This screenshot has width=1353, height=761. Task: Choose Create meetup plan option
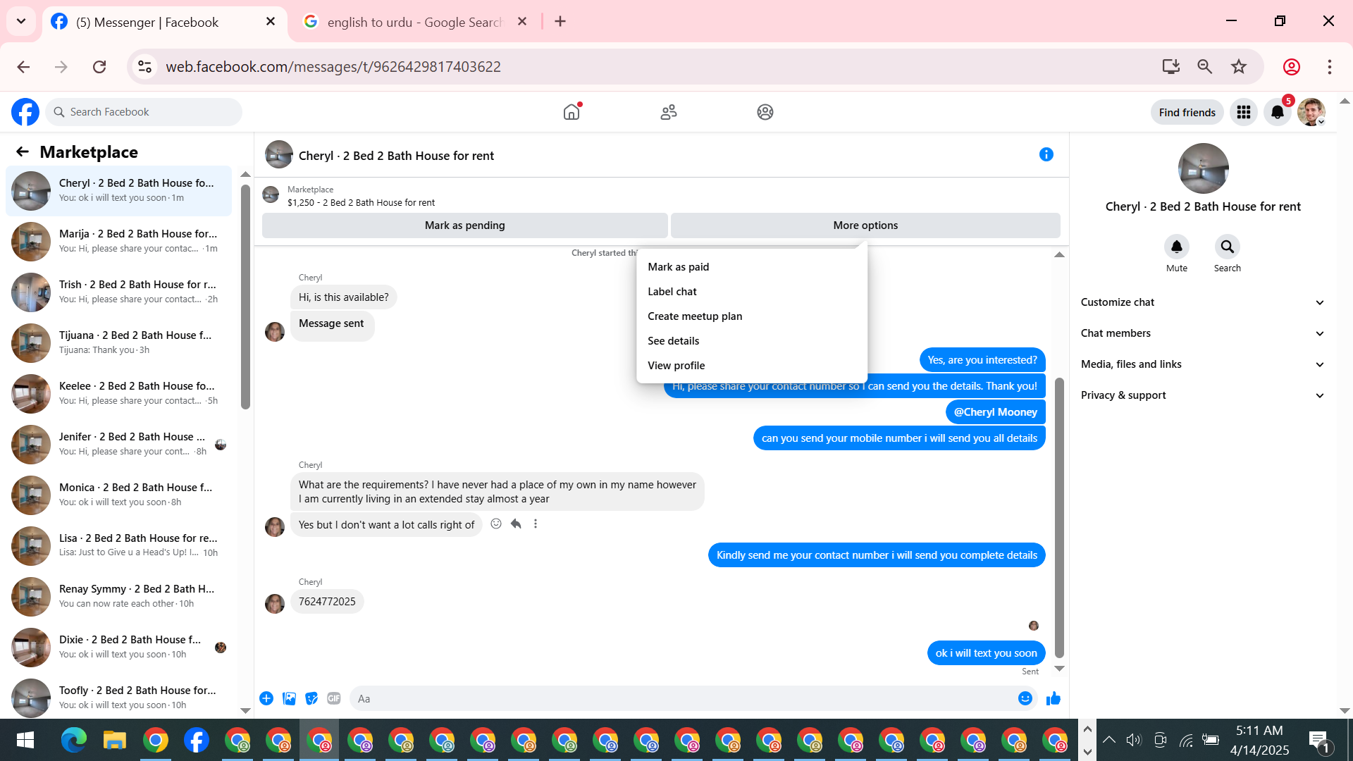tap(694, 316)
